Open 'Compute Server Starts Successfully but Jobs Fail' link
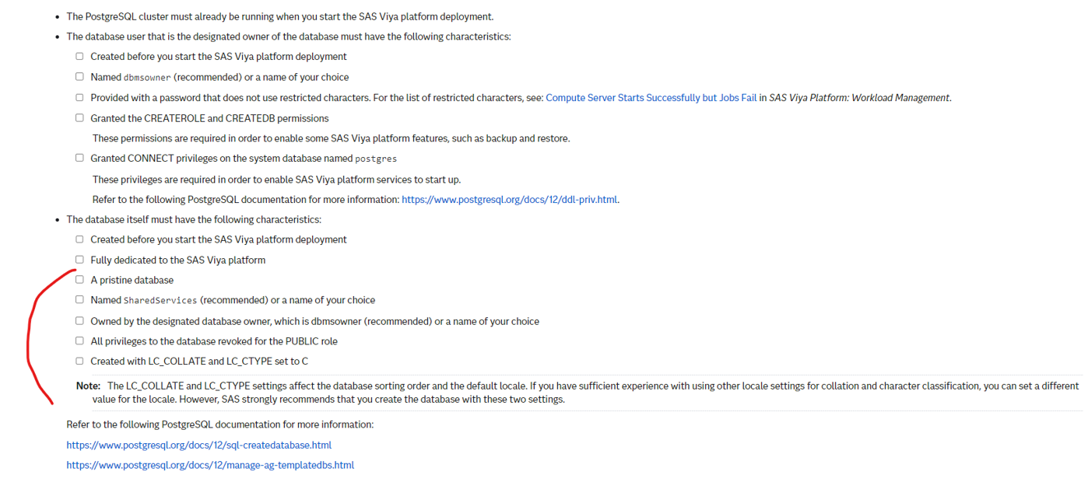The height and width of the screenshot is (482, 1088). click(651, 98)
